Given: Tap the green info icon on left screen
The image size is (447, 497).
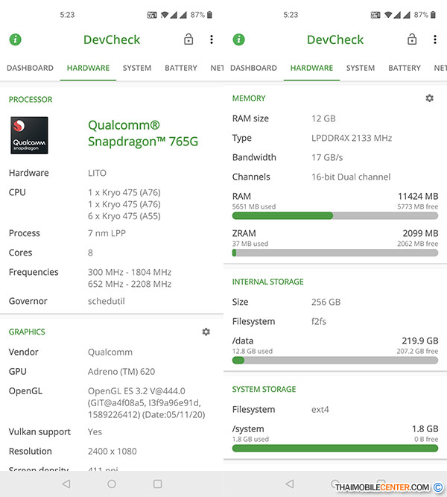Looking at the screenshot, I should [x=15, y=39].
